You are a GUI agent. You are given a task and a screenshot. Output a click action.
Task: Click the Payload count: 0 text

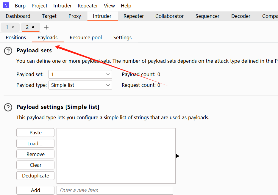point(141,74)
